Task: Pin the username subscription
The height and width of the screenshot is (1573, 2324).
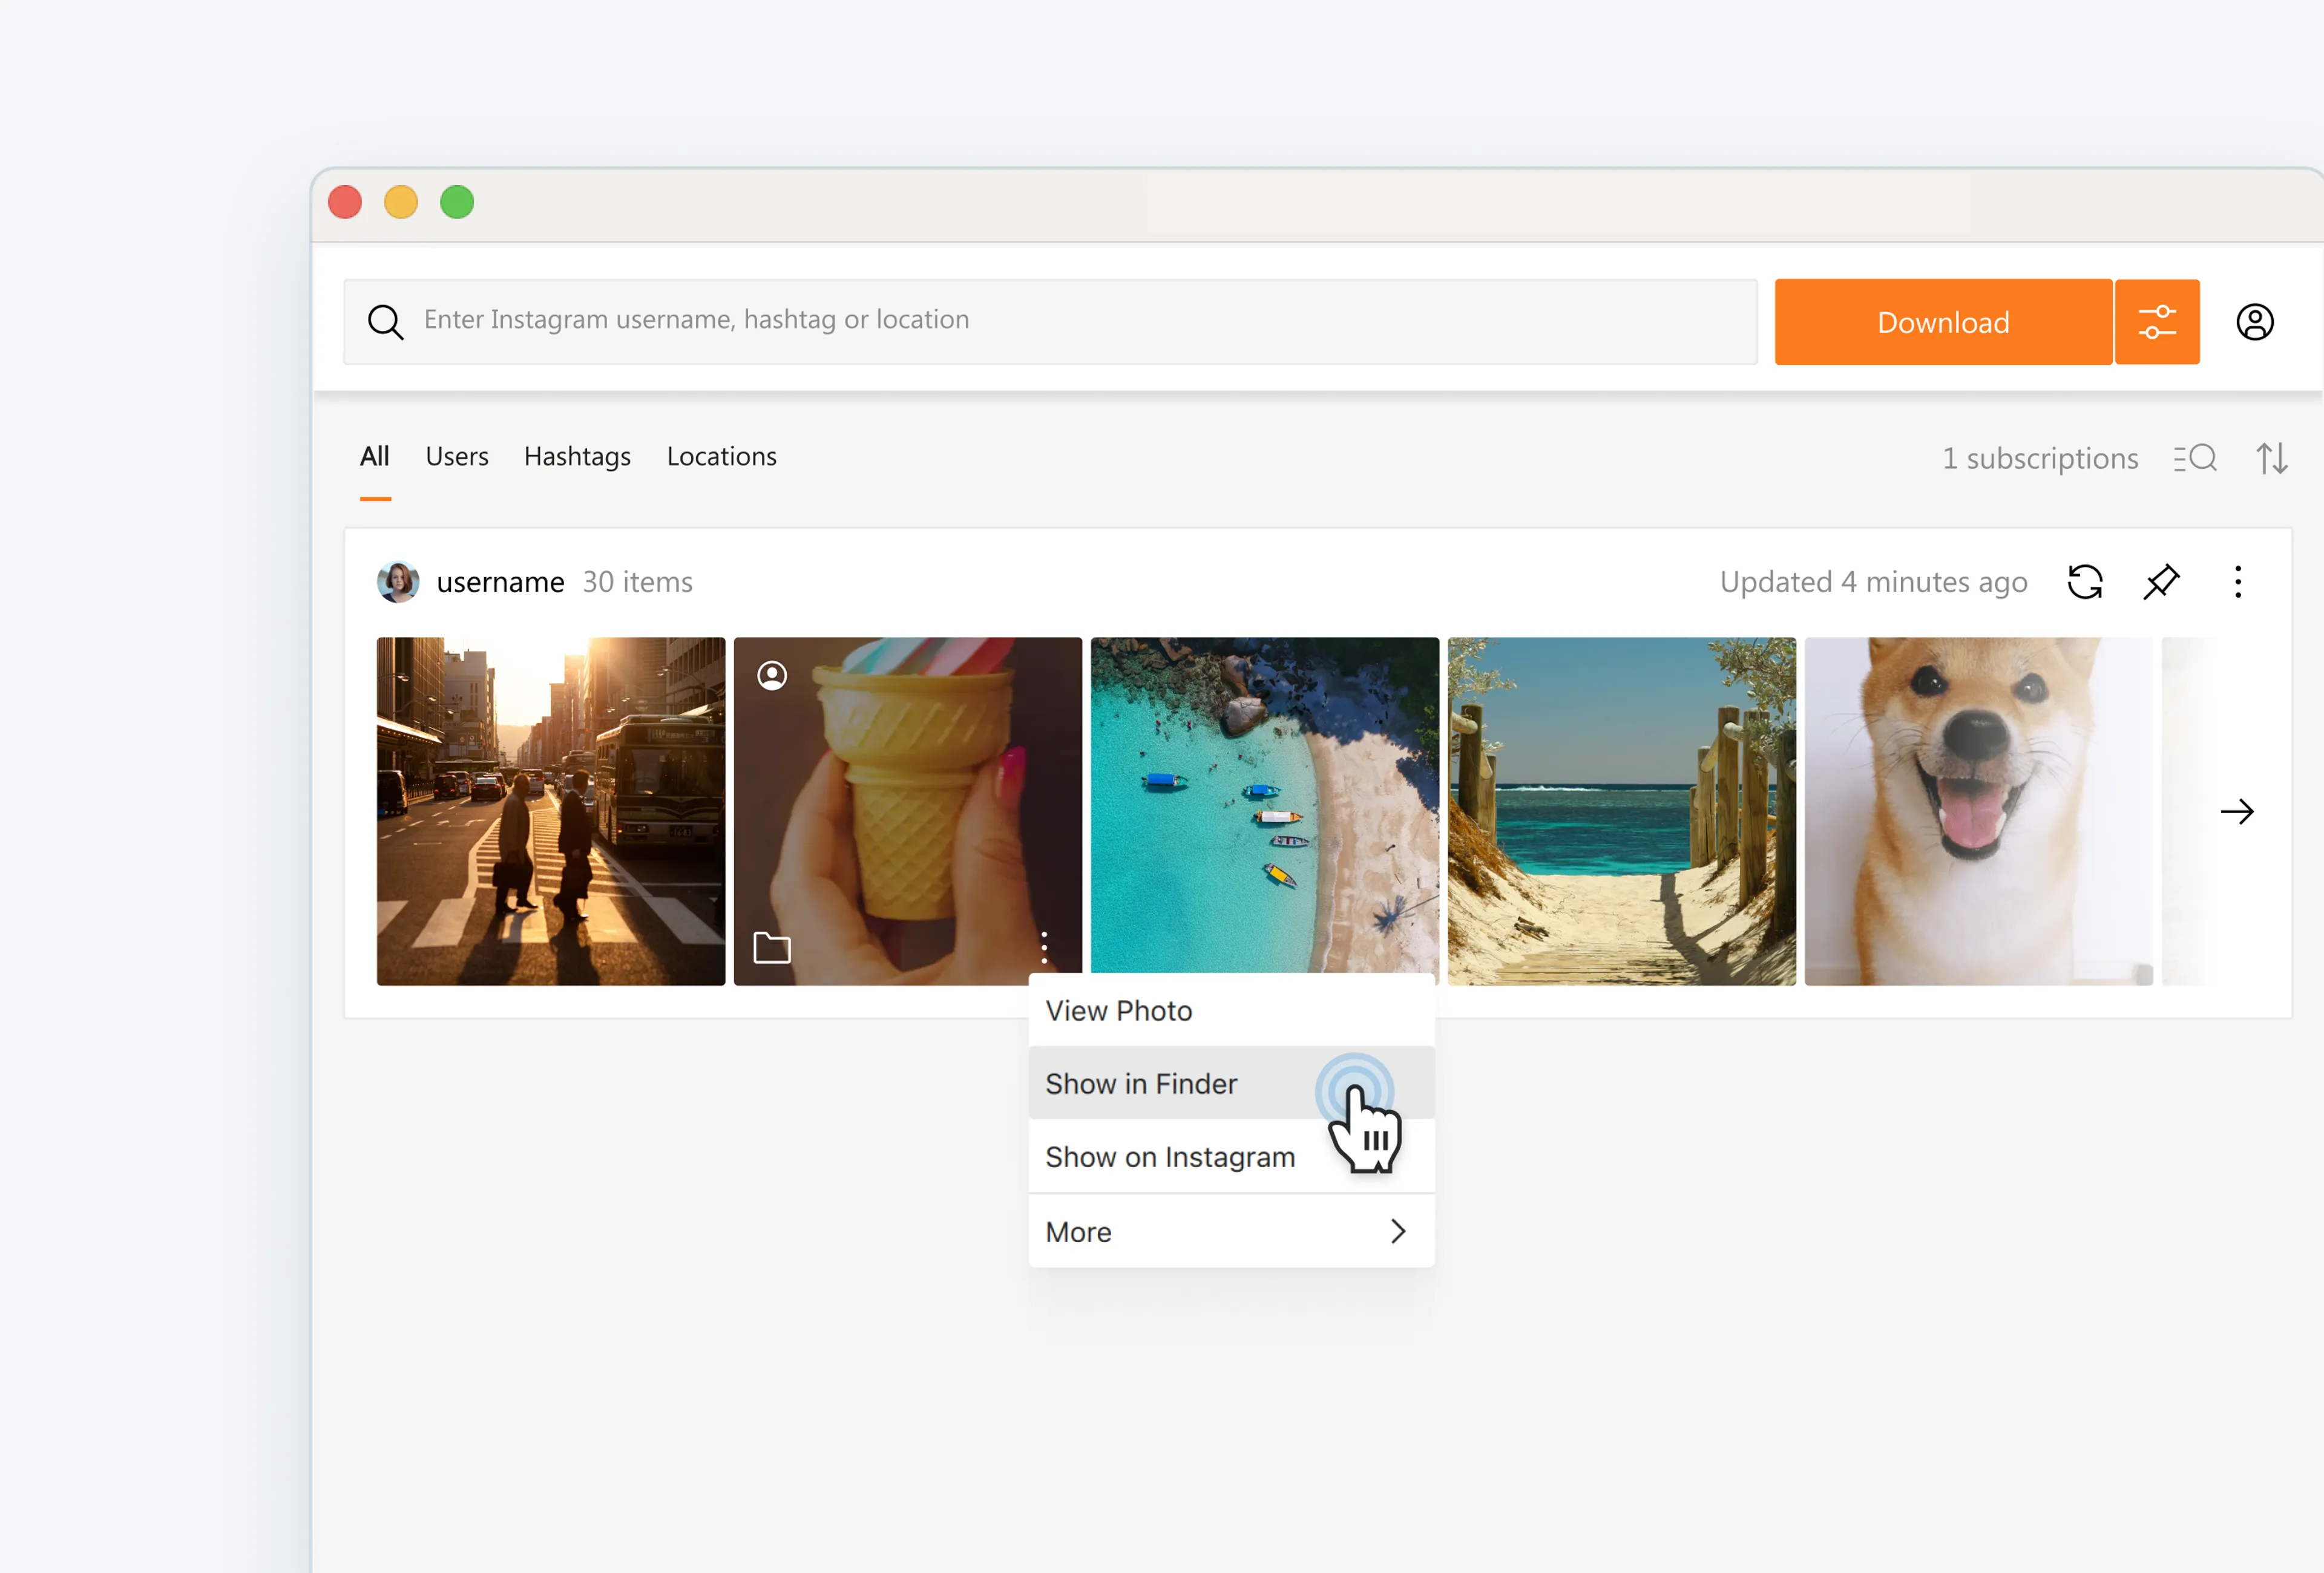Action: (x=2160, y=581)
